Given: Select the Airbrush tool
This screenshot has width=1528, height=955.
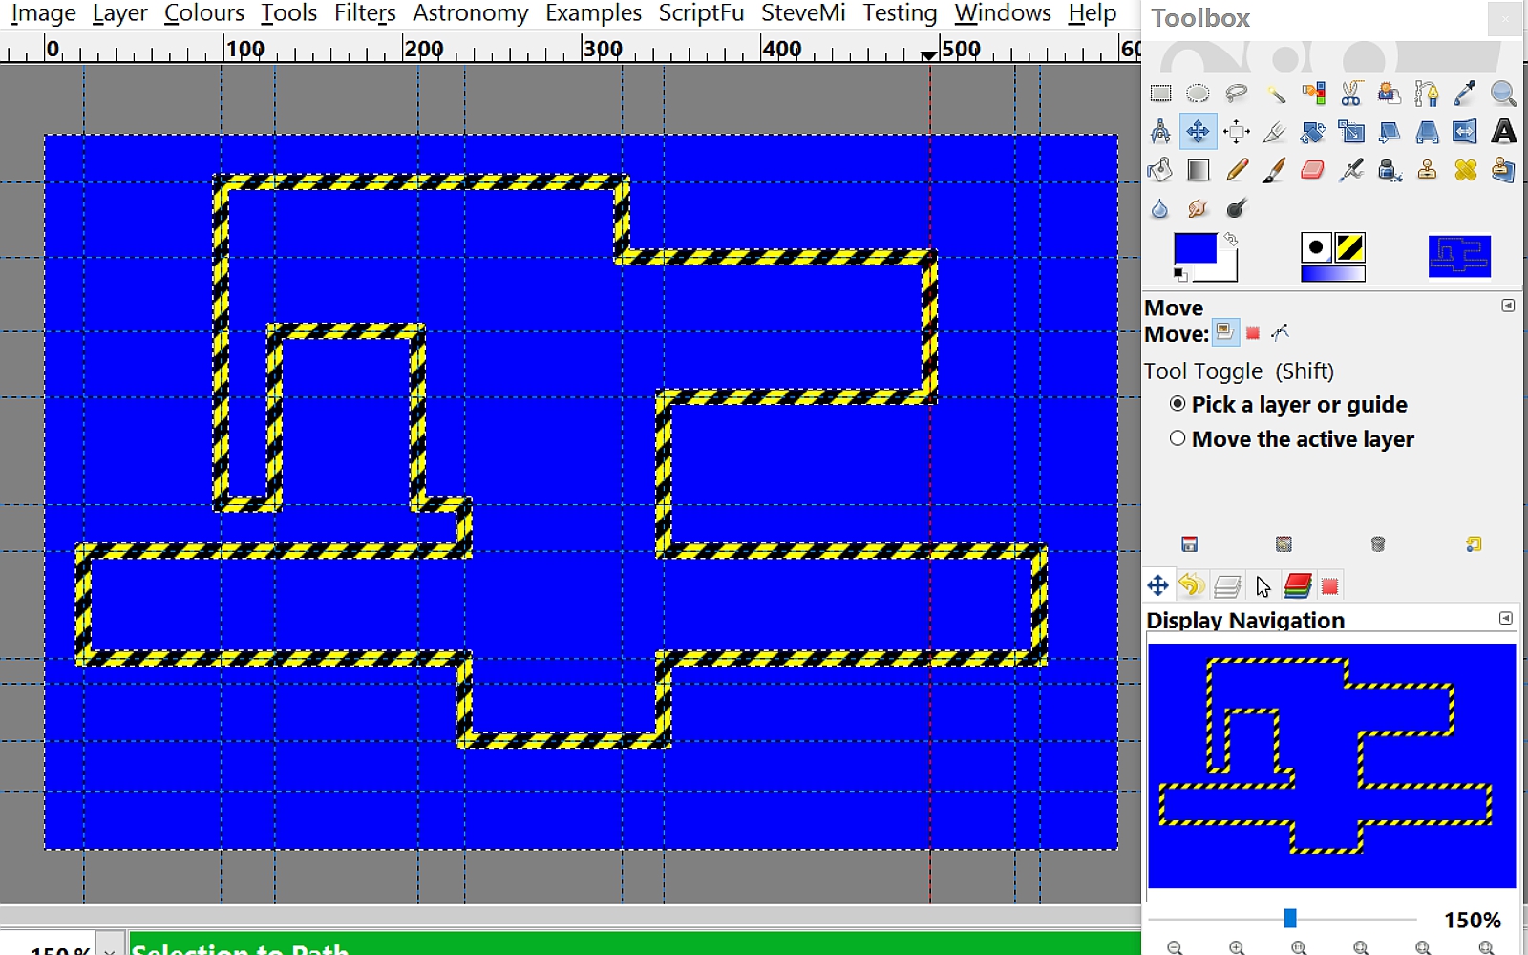Looking at the screenshot, I should point(1351,170).
